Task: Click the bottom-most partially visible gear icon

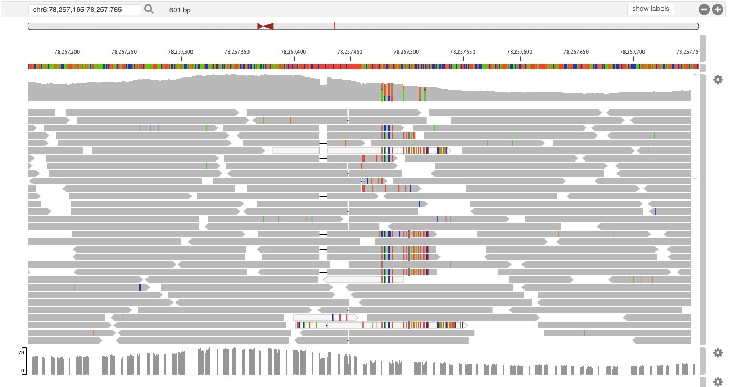Action: [x=718, y=382]
